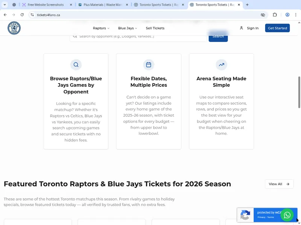The height and width of the screenshot is (225, 301).
Task: Switch to the first globe icon tab
Action: (x=14, y=5)
